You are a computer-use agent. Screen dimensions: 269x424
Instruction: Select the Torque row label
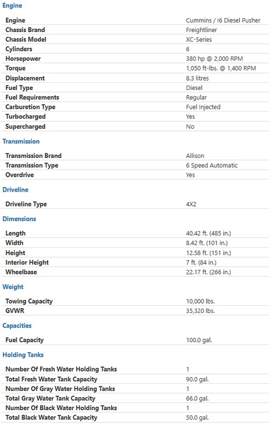point(15,68)
